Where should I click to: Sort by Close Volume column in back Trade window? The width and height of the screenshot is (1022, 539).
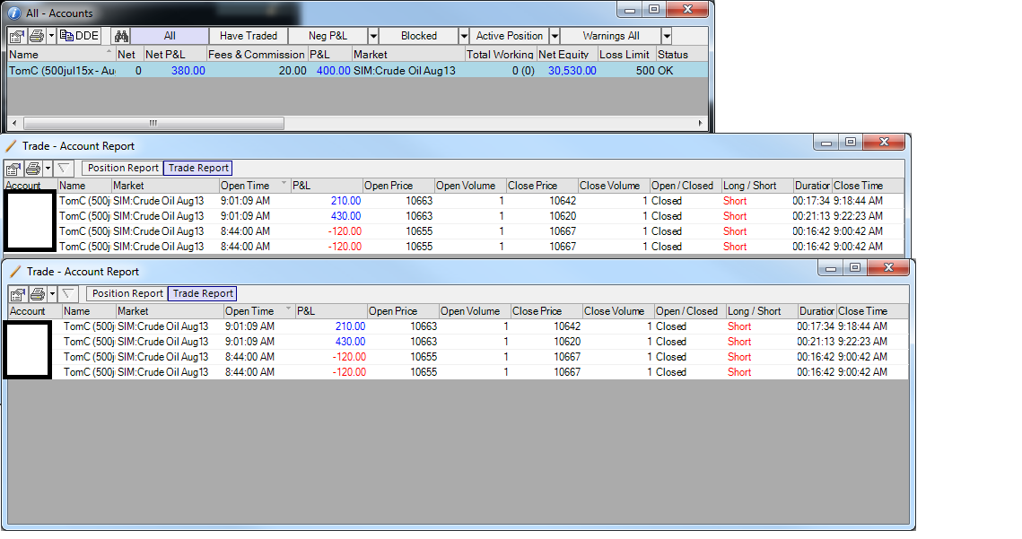[614, 186]
